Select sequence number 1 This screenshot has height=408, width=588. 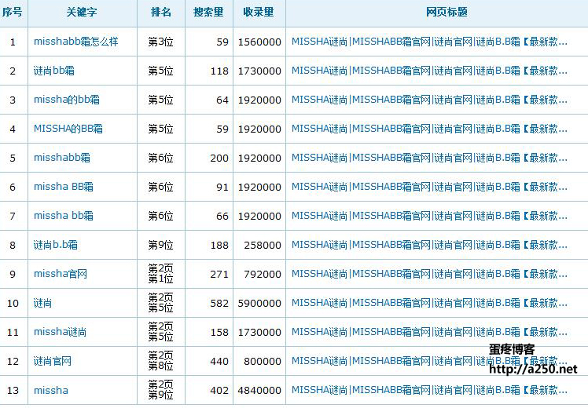(x=13, y=42)
